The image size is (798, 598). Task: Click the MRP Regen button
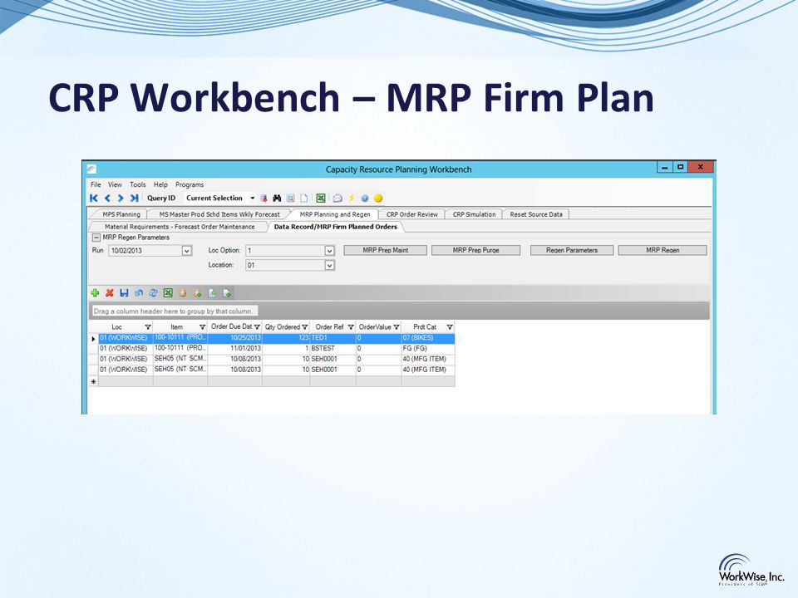tap(663, 250)
